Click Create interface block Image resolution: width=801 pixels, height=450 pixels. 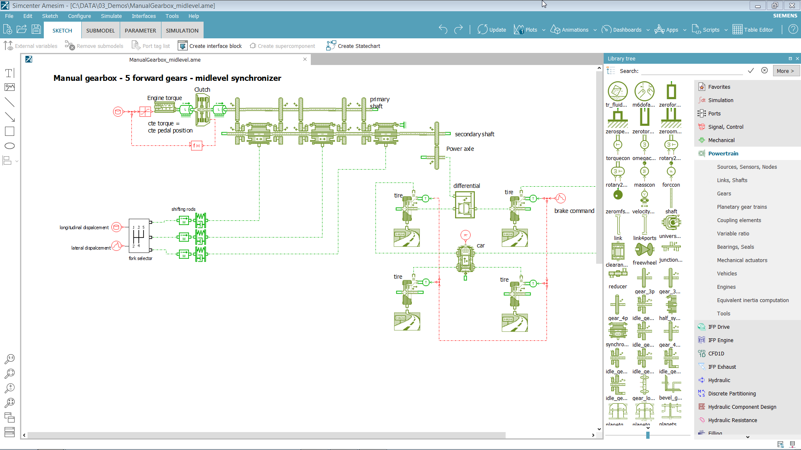pyautogui.click(x=210, y=46)
